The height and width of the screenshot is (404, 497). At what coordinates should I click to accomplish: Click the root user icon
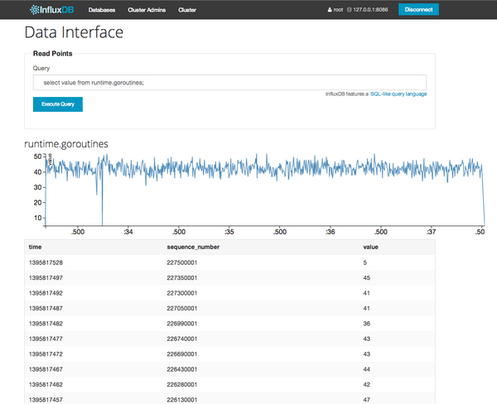pos(330,10)
